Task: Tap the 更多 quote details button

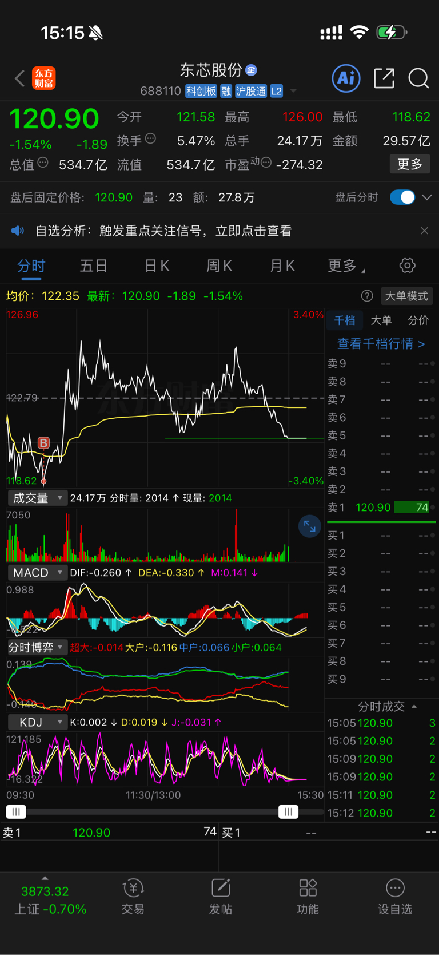Action: click(410, 164)
